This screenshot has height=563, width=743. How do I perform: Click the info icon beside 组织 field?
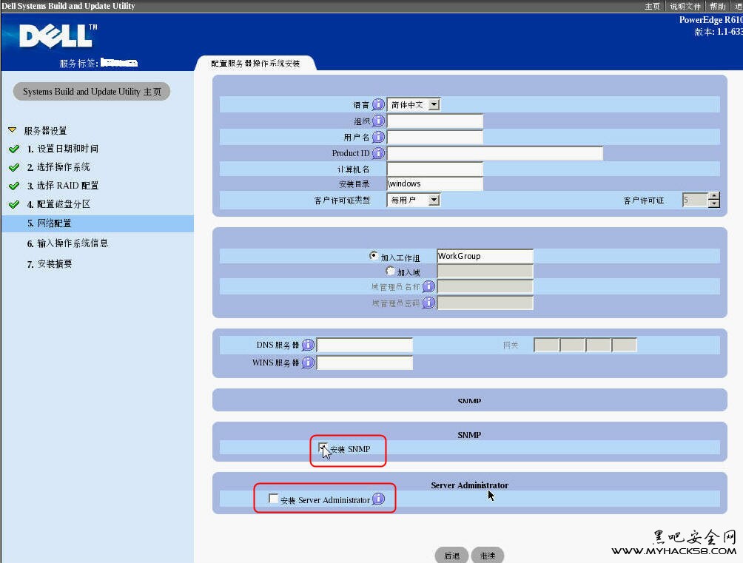(378, 121)
